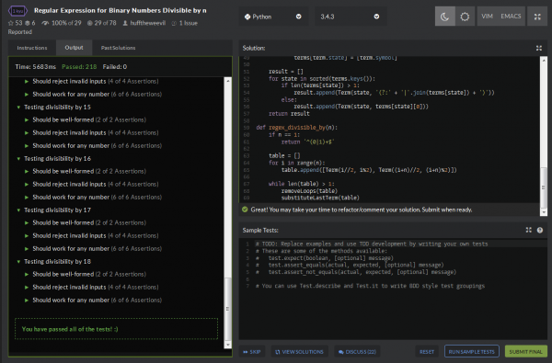Click the star rating icon showing 53
This screenshot has height=363, width=552.
[x=10, y=23]
